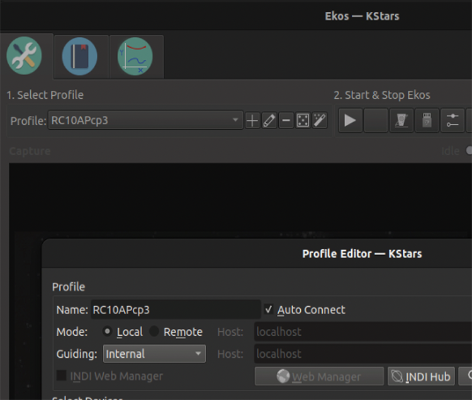Click the profile Name input field
Image resolution: width=472 pixels, height=400 pixels.
point(175,310)
